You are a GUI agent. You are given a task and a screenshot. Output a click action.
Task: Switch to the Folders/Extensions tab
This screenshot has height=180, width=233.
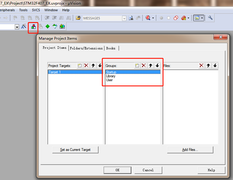coord(86,48)
